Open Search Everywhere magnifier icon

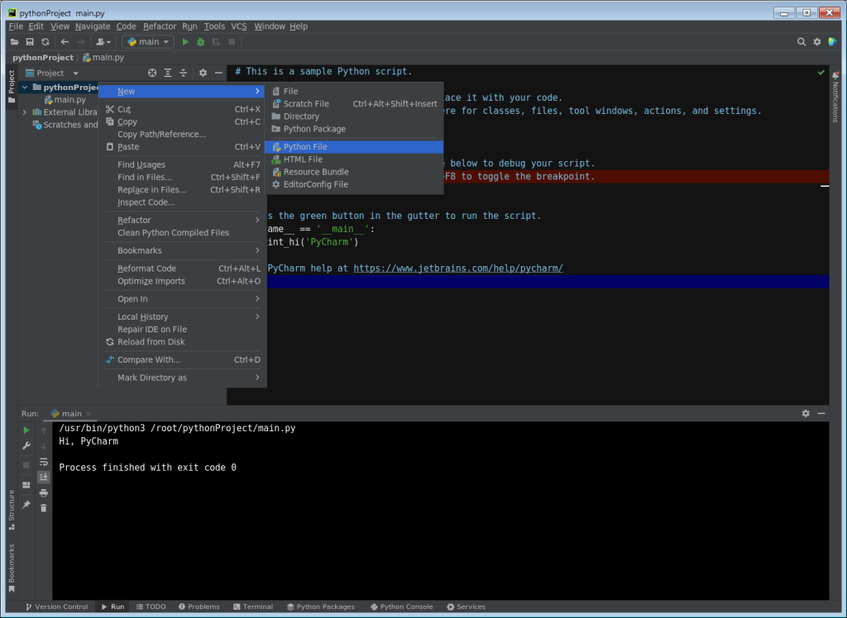click(x=802, y=42)
